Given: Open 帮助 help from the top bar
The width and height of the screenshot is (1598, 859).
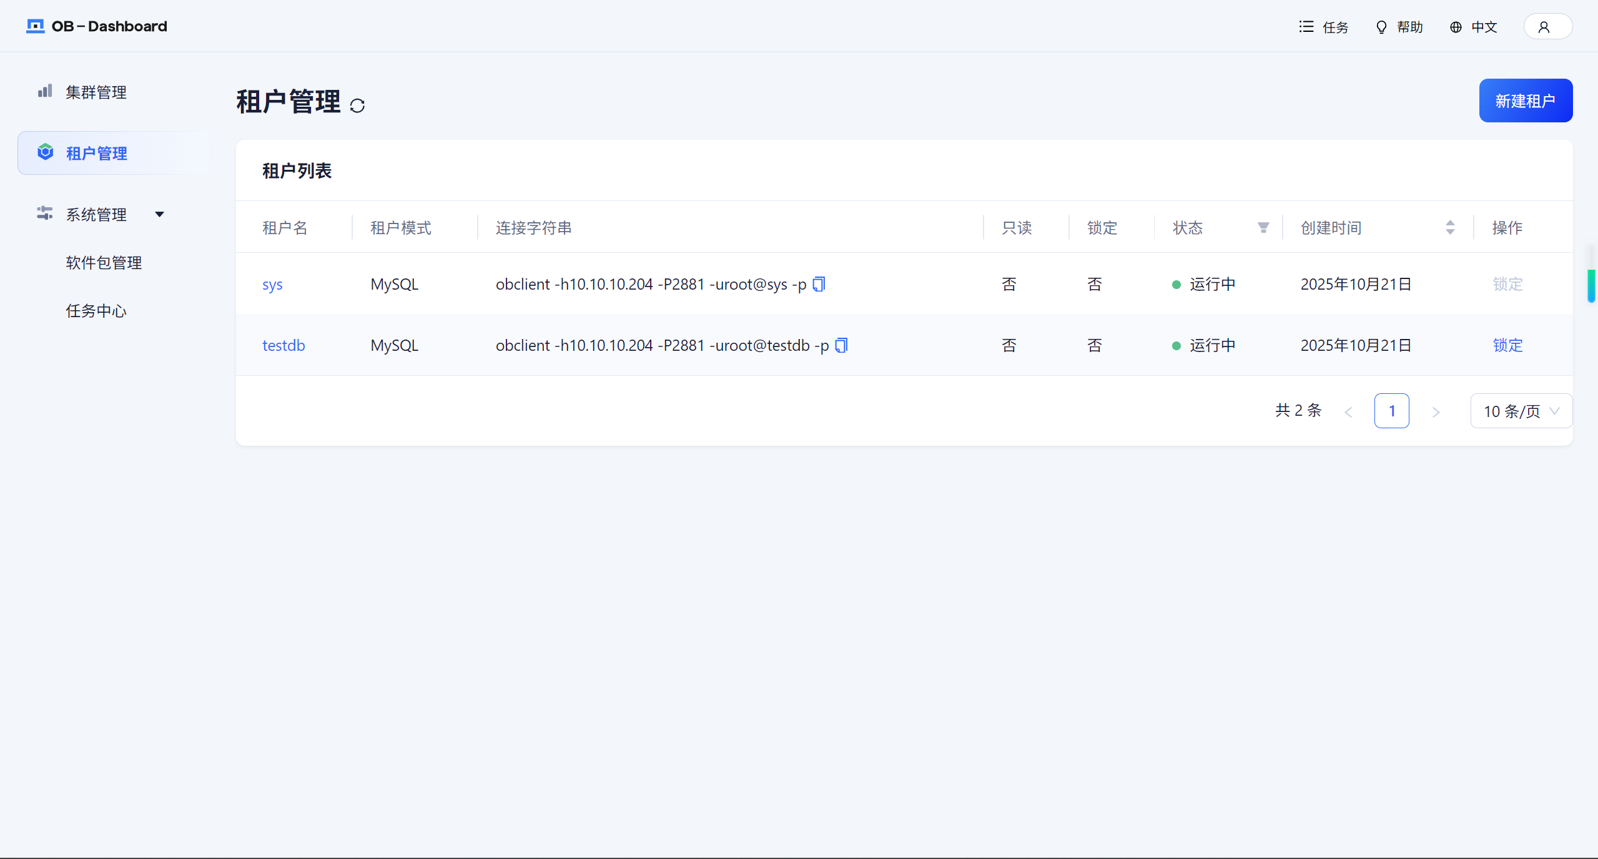Looking at the screenshot, I should [1399, 27].
